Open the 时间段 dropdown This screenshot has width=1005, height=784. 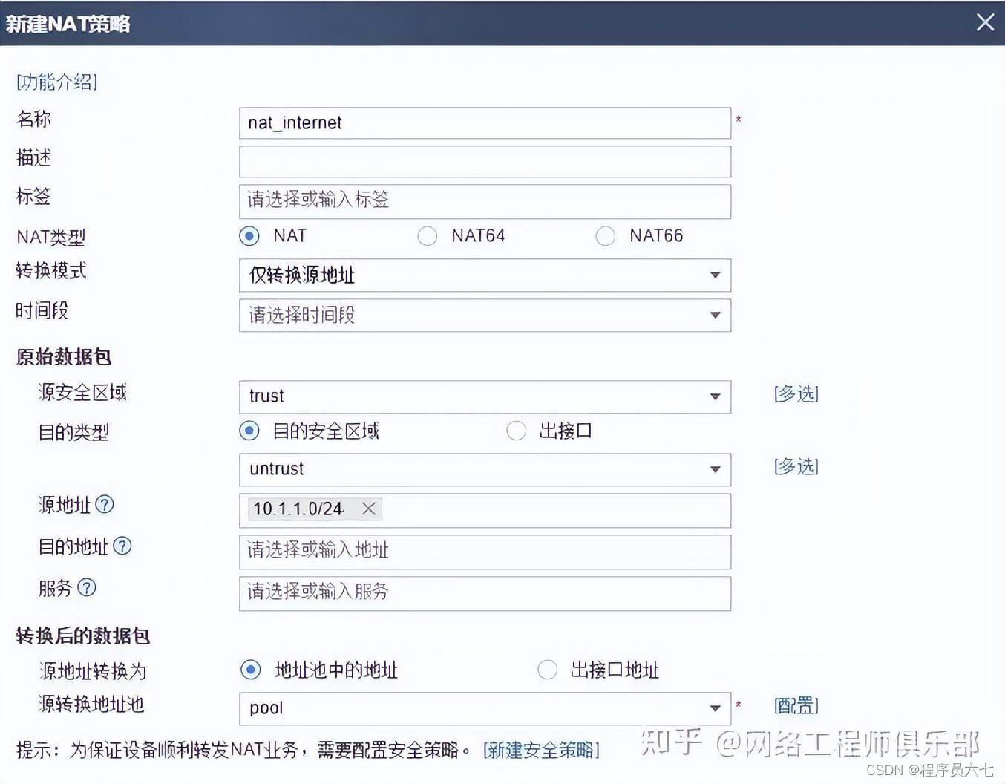[x=485, y=315]
